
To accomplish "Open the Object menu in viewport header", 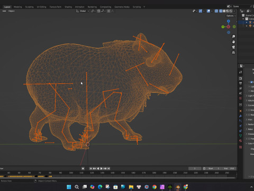I will pyautogui.click(x=12, y=11).
